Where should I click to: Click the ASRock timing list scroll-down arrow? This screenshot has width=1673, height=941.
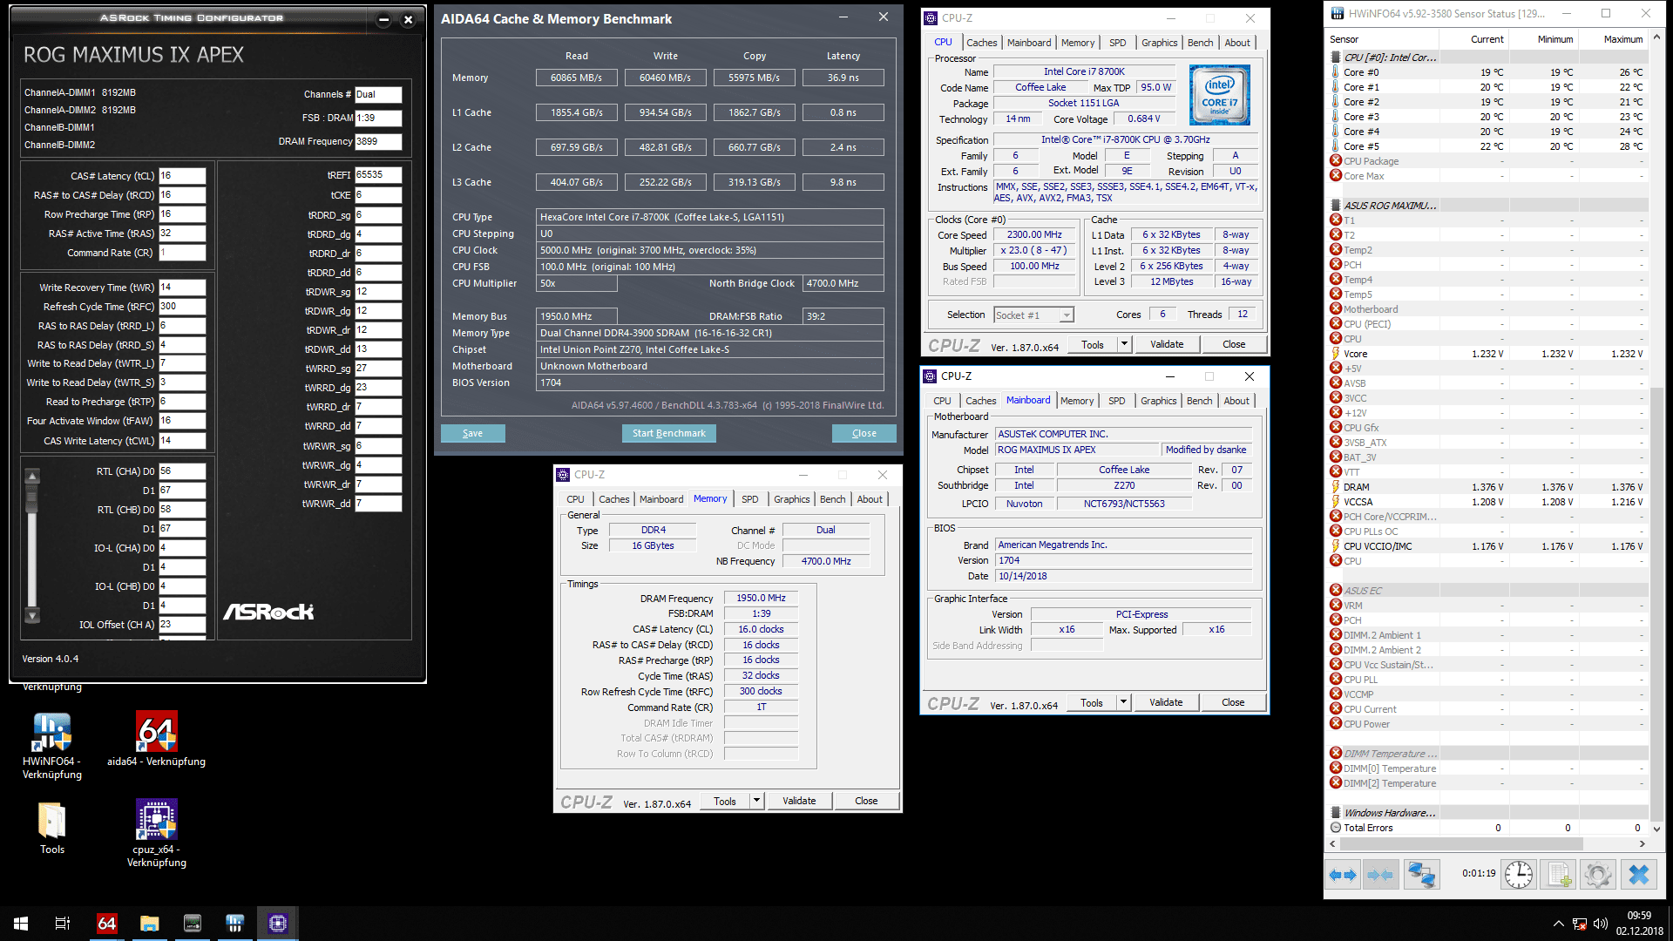tap(32, 615)
